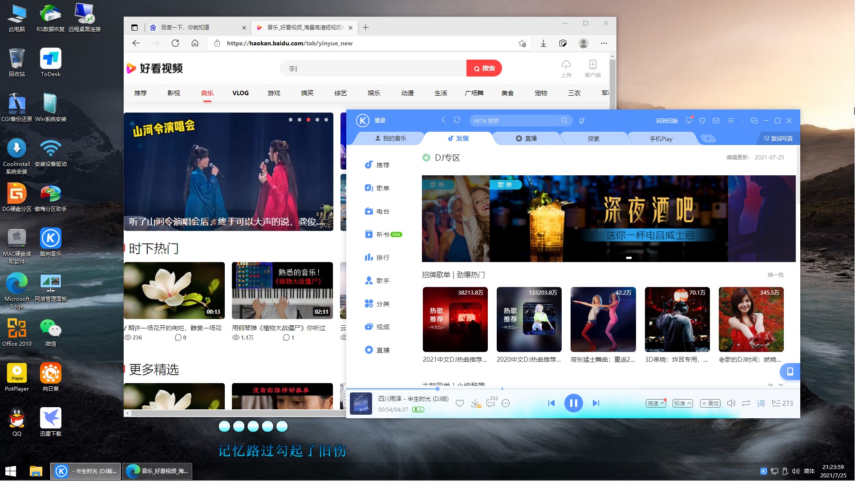Viewport: 855px width, 481px height.
Task: Switch to 直播 top tab in KuGou
Action: [526, 138]
